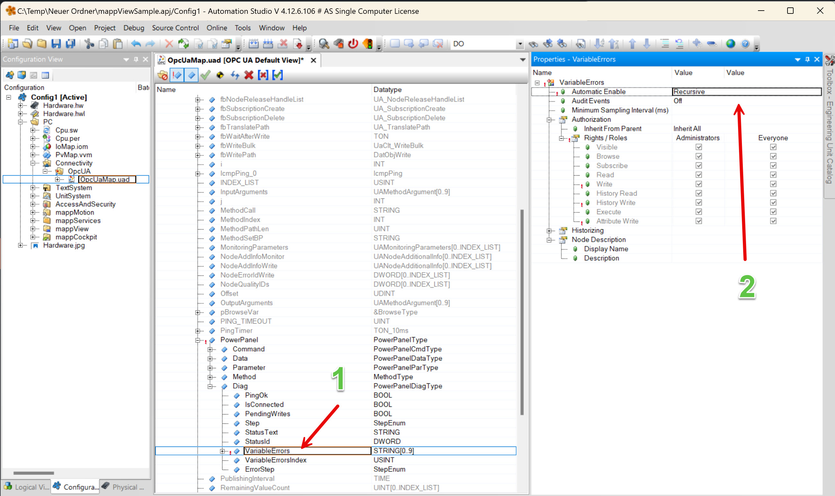Switch to the Logical View tab
Viewport: 835px width, 496px height.
pos(26,487)
